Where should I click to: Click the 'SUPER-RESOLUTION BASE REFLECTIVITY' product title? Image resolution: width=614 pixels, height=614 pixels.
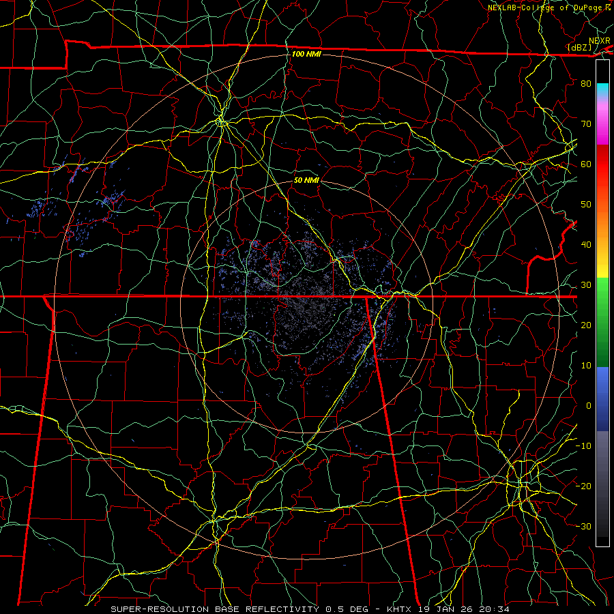215,609
